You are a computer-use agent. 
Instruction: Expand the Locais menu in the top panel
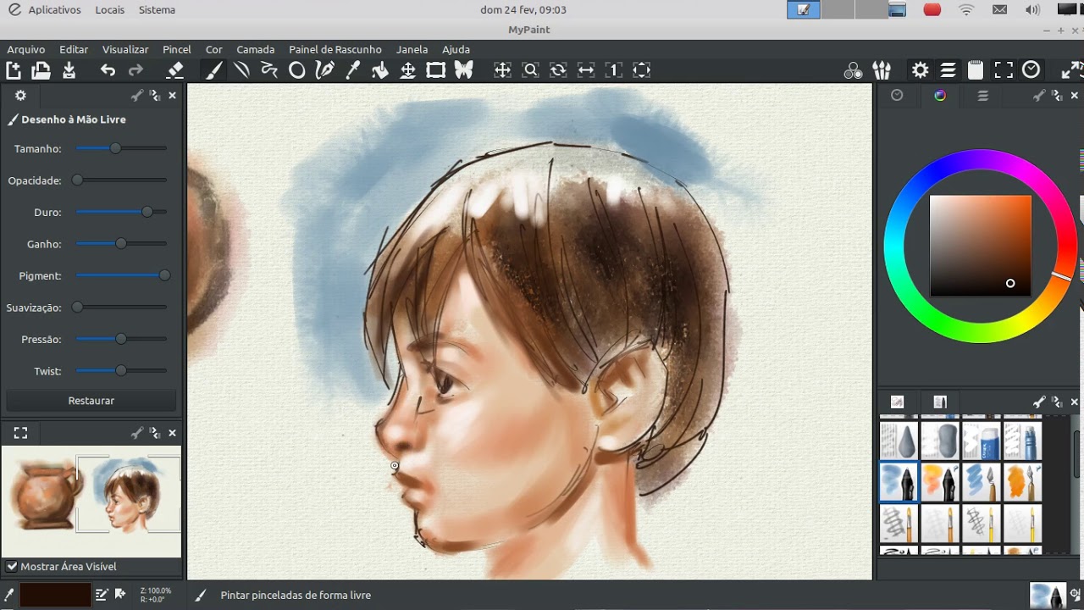pos(109,10)
